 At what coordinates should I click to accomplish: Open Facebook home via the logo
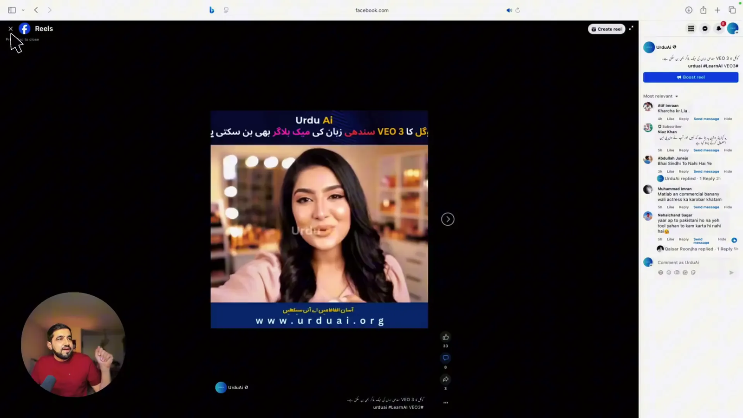click(25, 29)
